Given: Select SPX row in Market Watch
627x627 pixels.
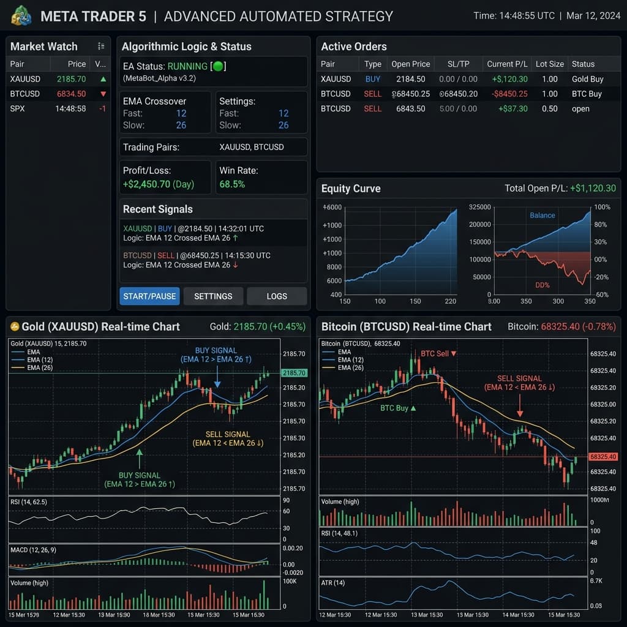Looking at the screenshot, I should [58, 109].
